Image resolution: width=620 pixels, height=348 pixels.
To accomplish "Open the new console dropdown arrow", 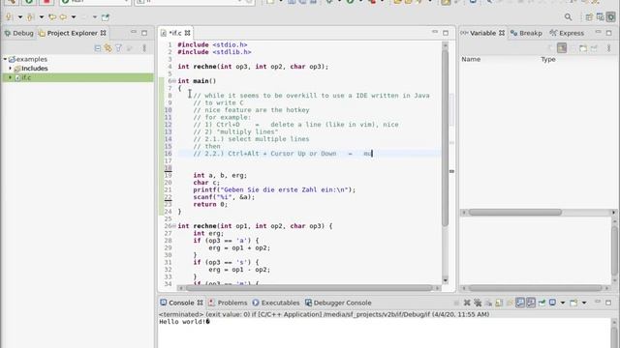I will pyautogui.click(x=584, y=303).
